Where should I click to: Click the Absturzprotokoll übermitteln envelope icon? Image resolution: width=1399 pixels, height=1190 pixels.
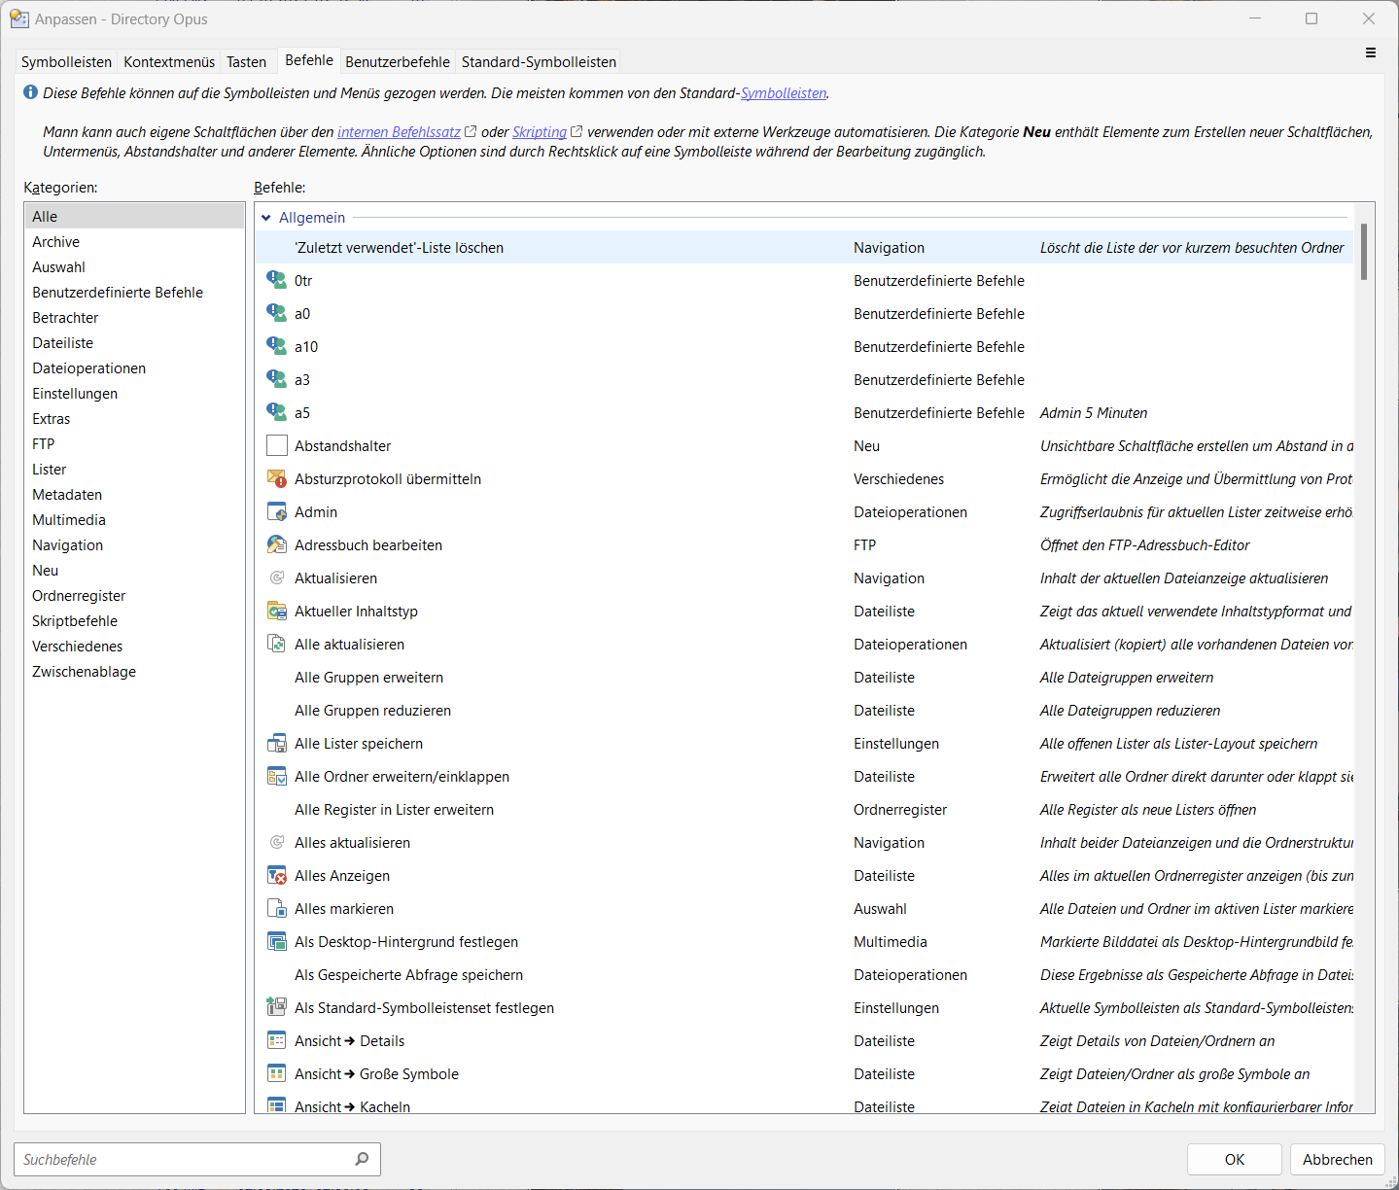277,478
